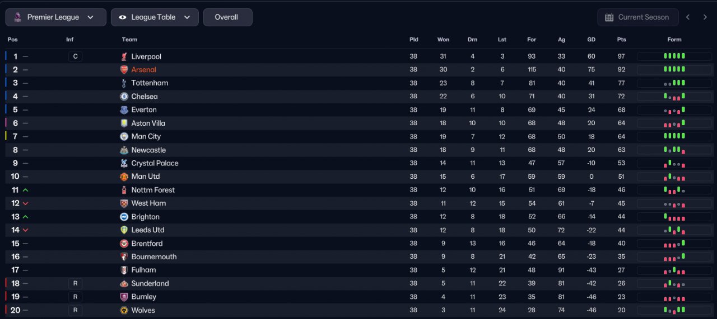Open the Premier League competition dropdown

tap(55, 17)
